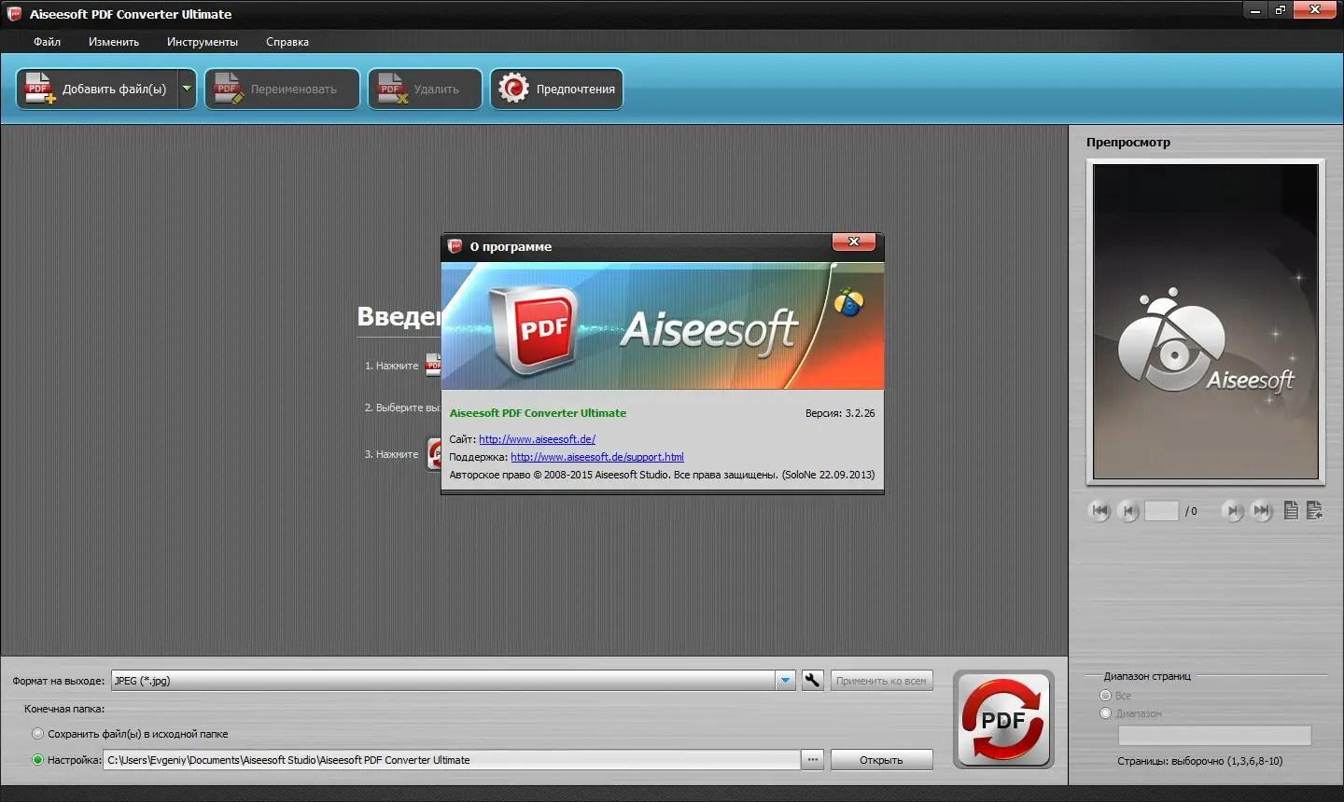This screenshot has width=1344, height=802.
Task: Restore down the main window
Action: (1281, 10)
